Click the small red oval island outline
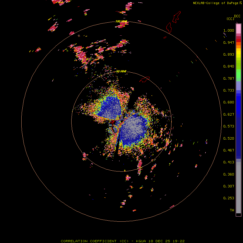 tap(165, 37)
